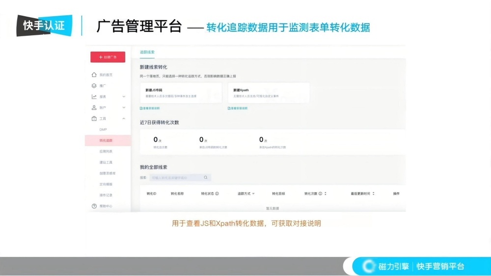491x276 pixels.
Task: Focus the conversion search input field
Action: [180, 177]
